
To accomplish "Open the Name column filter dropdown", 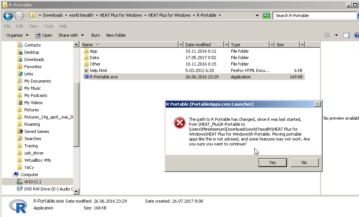I will click(x=181, y=45).
